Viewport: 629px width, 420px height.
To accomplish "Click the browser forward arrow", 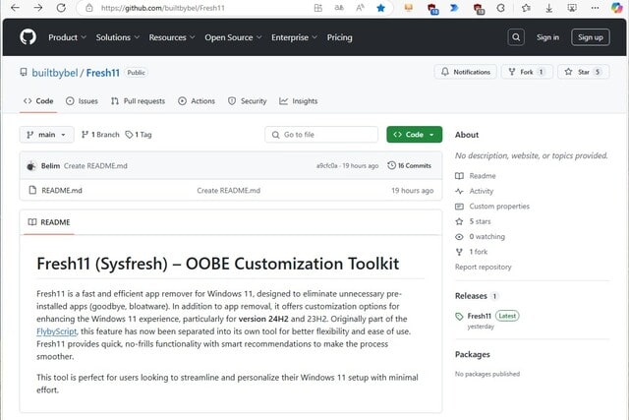I will point(38,8).
